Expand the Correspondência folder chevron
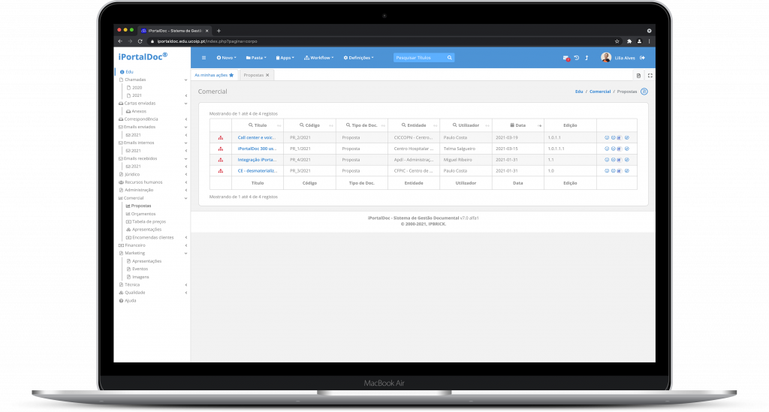 [x=186, y=119]
